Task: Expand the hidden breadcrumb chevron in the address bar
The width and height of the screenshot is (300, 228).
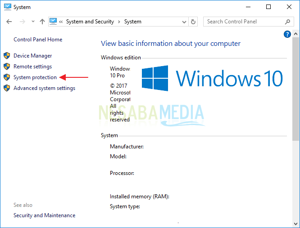Action: 61,22
